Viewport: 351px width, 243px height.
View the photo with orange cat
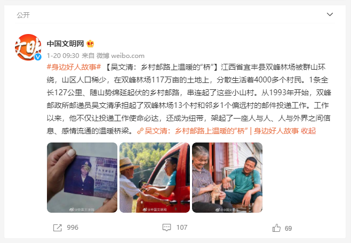(227, 178)
